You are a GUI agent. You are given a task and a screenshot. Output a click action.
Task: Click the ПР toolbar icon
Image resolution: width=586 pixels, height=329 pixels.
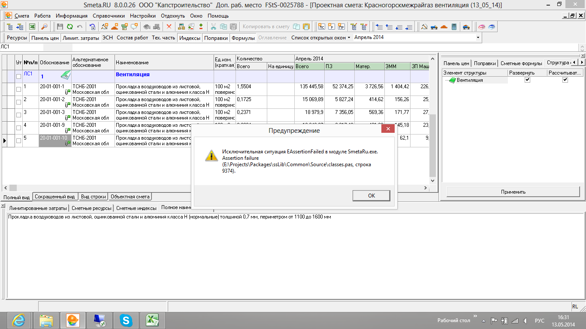pos(341,27)
